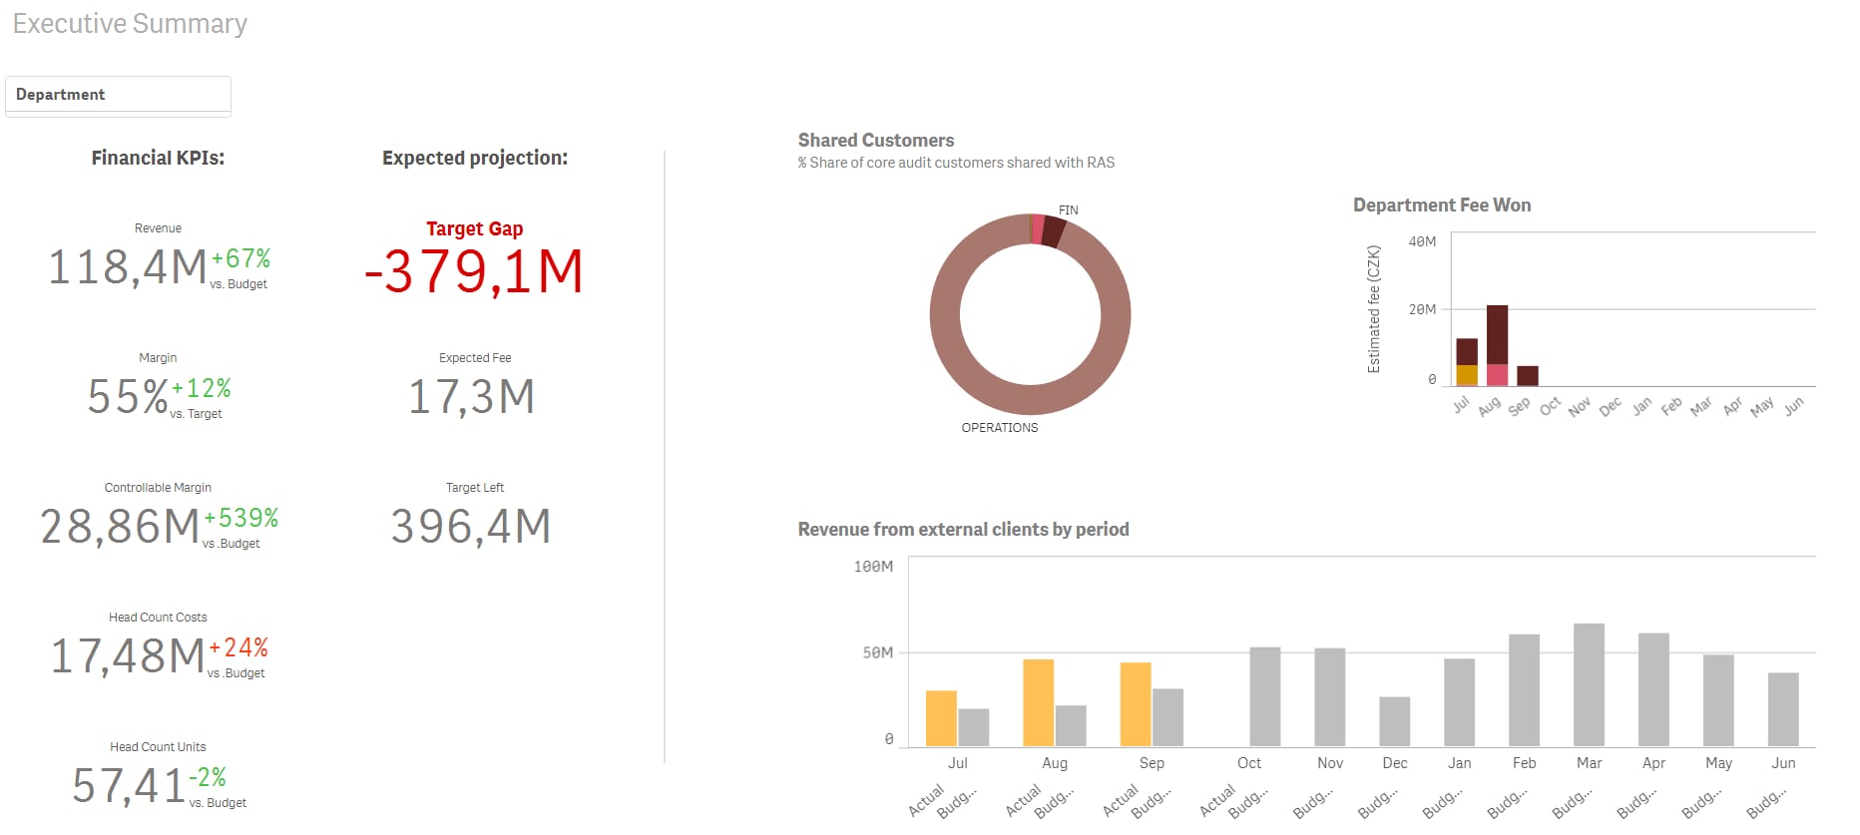Click the grey Mar Budget revenue bar
Viewport: 1860px width, 835px height.
1589,685
